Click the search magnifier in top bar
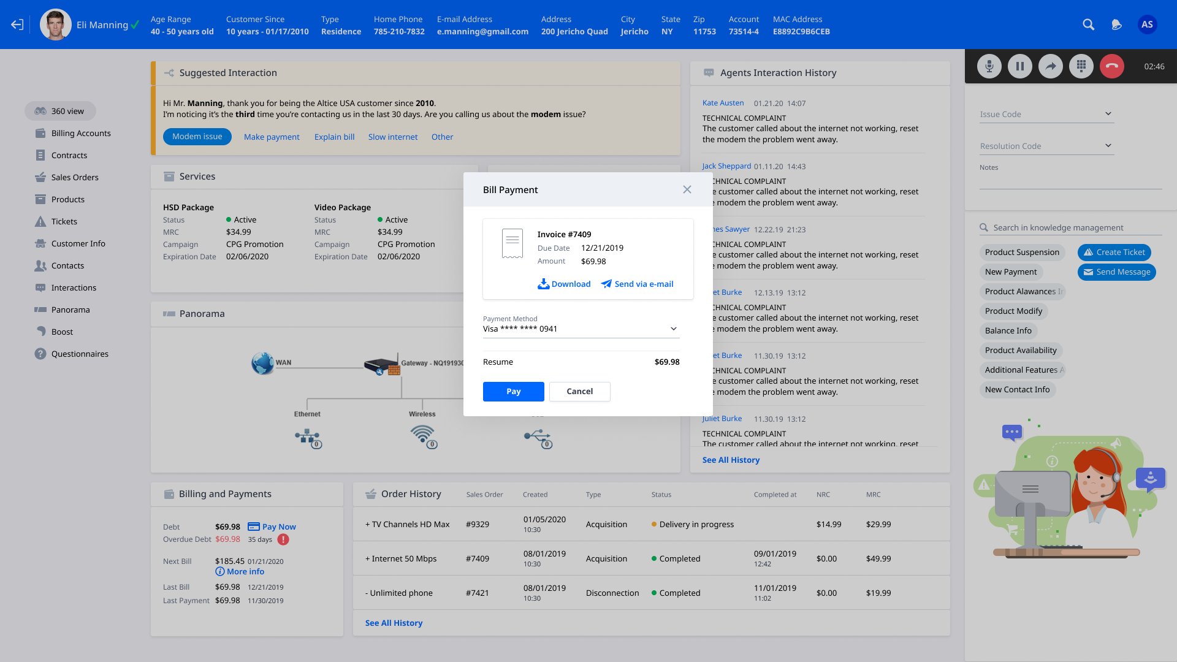1177x662 pixels. 1088,25
